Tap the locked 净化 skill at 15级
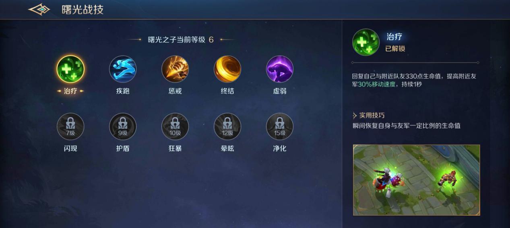The width and height of the screenshot is (510, 228). click(280, 126)
